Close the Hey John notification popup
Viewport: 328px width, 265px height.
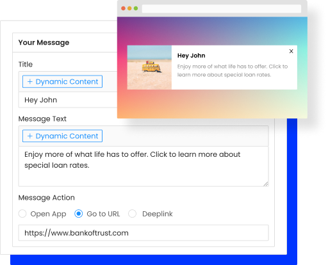coord(291,51)
